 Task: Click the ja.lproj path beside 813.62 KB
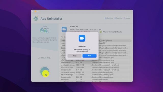[102, 72]
